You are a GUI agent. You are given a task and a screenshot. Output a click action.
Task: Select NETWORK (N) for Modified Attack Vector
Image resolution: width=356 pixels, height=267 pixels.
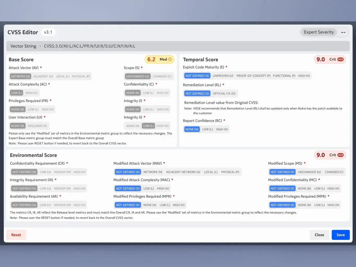click(x=153, y=172)
